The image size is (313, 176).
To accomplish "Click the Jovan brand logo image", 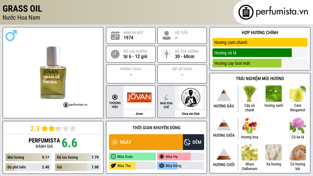I will click(x=139, y=97).
